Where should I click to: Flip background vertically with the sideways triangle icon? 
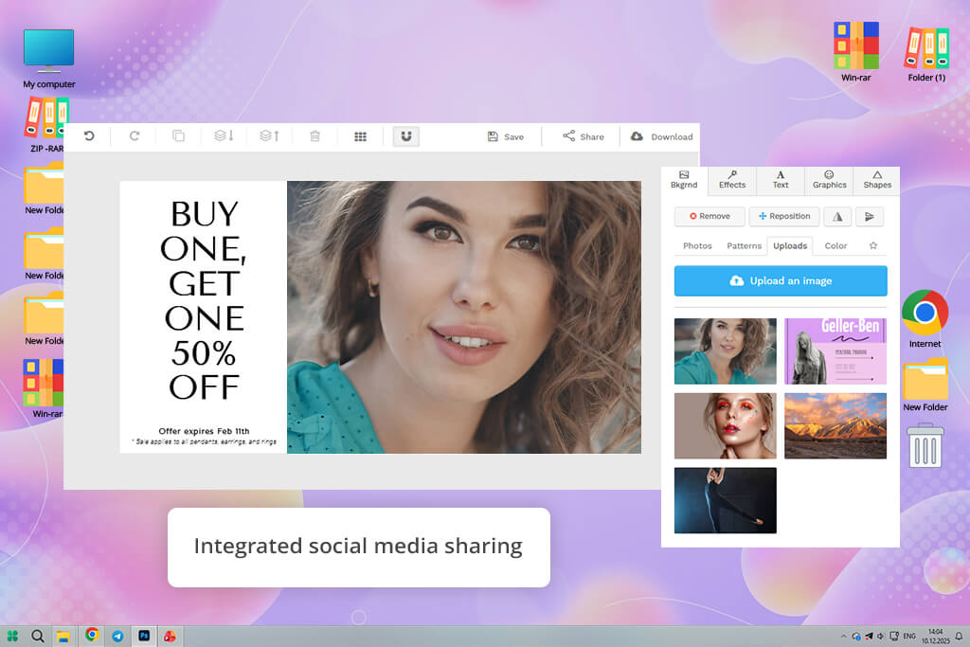pos(870,217)
